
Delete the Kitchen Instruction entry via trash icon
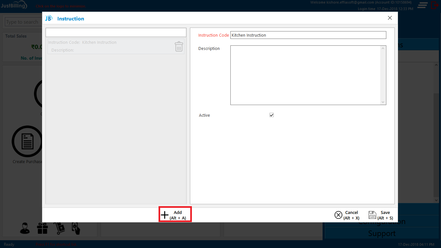(179, 46)
